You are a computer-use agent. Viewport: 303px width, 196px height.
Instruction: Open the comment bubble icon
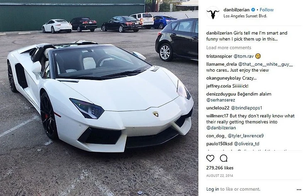(224, 158)
